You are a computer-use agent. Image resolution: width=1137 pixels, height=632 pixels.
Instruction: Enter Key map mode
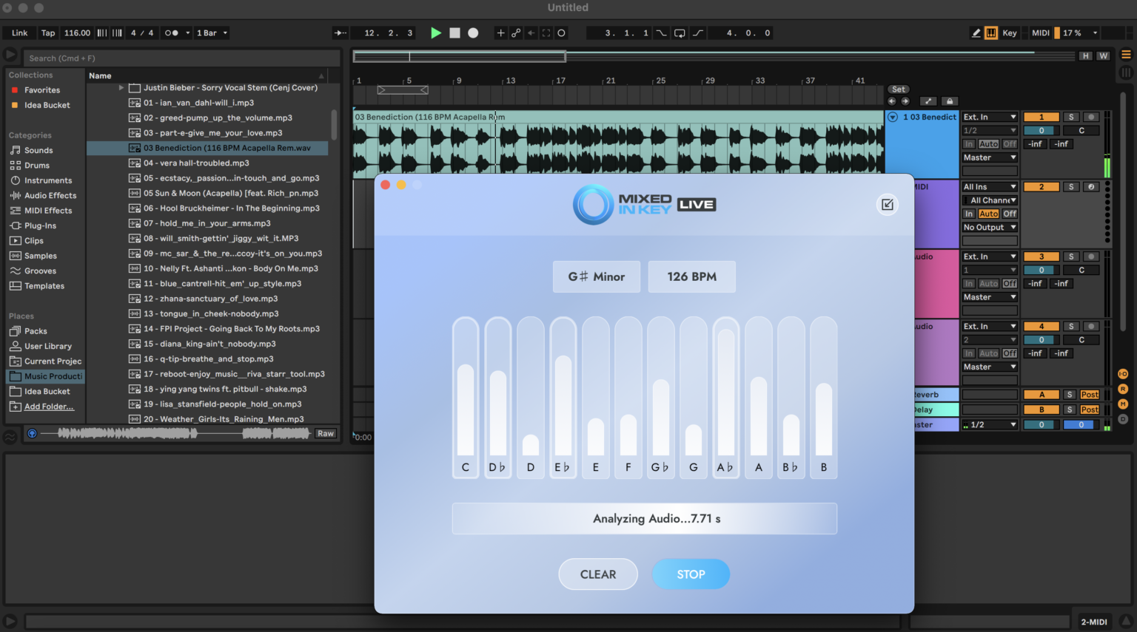(x=1010, y=33)
